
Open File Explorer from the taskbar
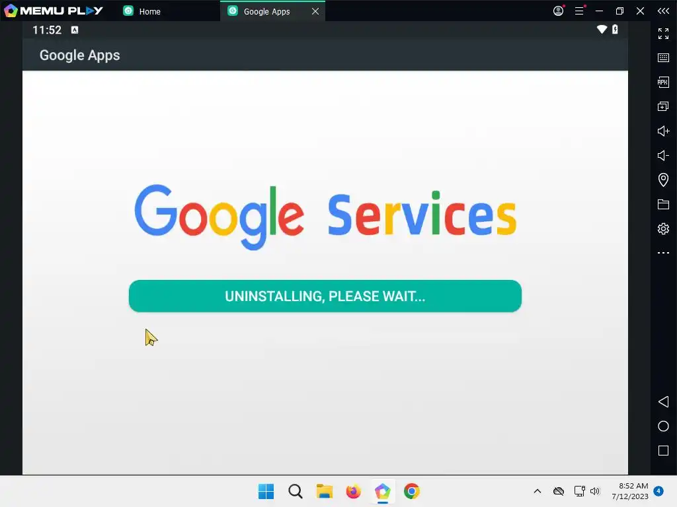(324, 491)
